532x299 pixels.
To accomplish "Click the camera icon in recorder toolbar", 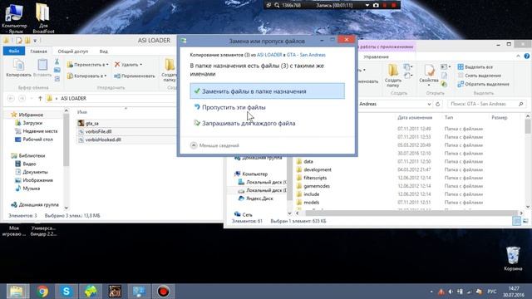I will [x=376, y=6].
